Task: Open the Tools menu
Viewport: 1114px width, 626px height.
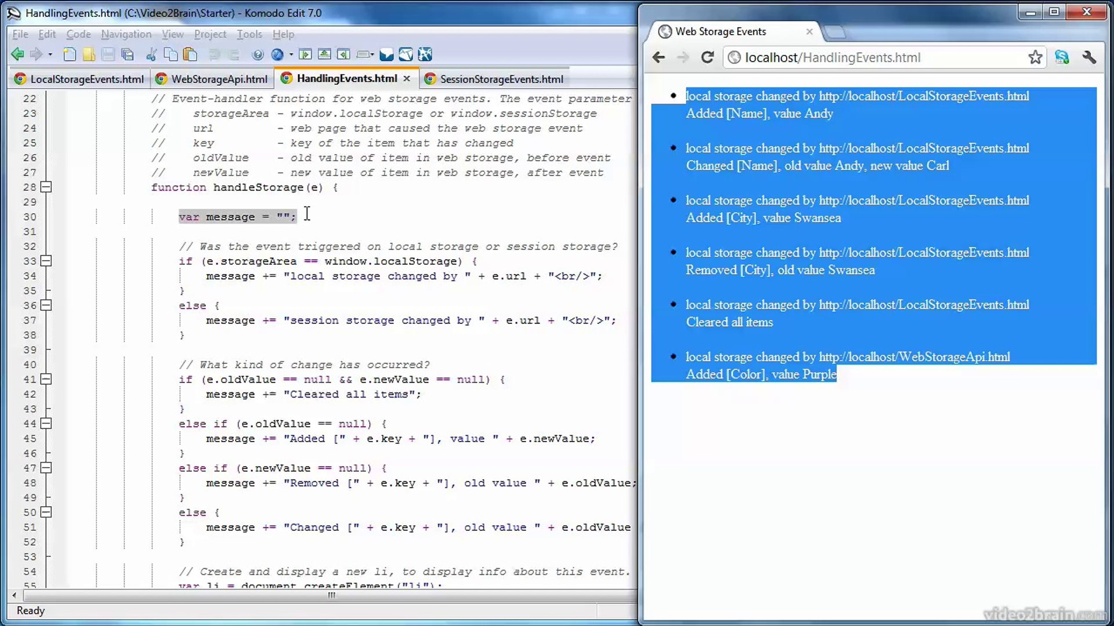Action: 249,34
